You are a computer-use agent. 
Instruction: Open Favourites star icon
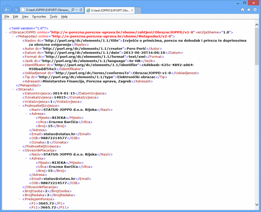click(249, 10)
